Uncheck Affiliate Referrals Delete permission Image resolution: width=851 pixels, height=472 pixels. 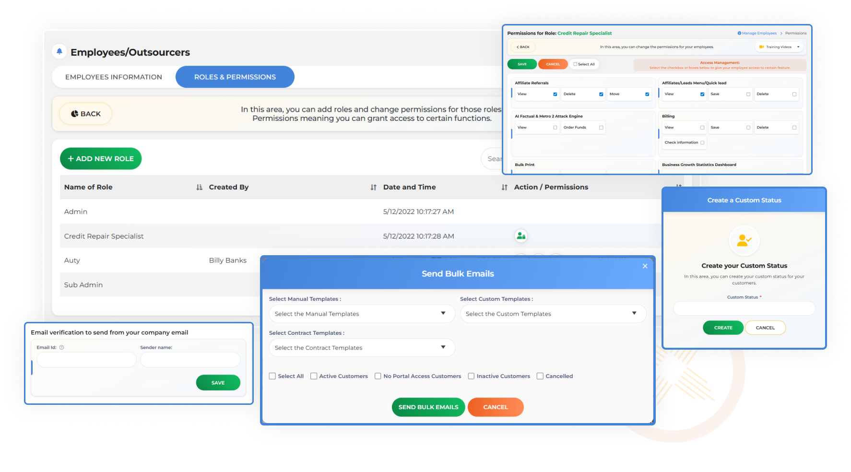click(601, 94)
